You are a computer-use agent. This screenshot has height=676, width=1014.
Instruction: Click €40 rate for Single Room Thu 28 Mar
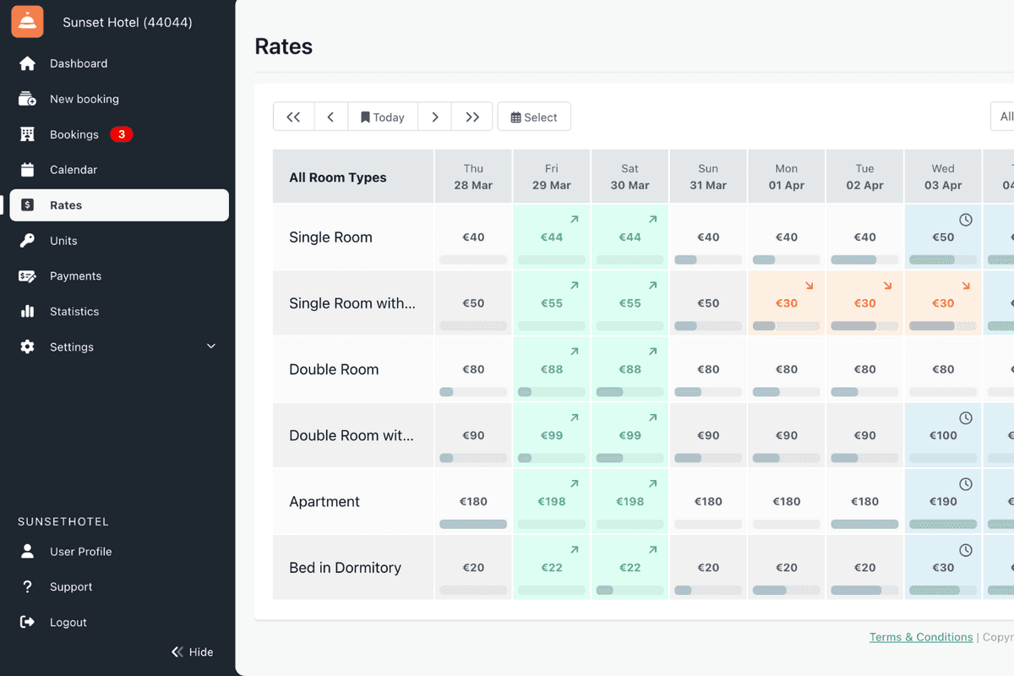click(473, 237)
